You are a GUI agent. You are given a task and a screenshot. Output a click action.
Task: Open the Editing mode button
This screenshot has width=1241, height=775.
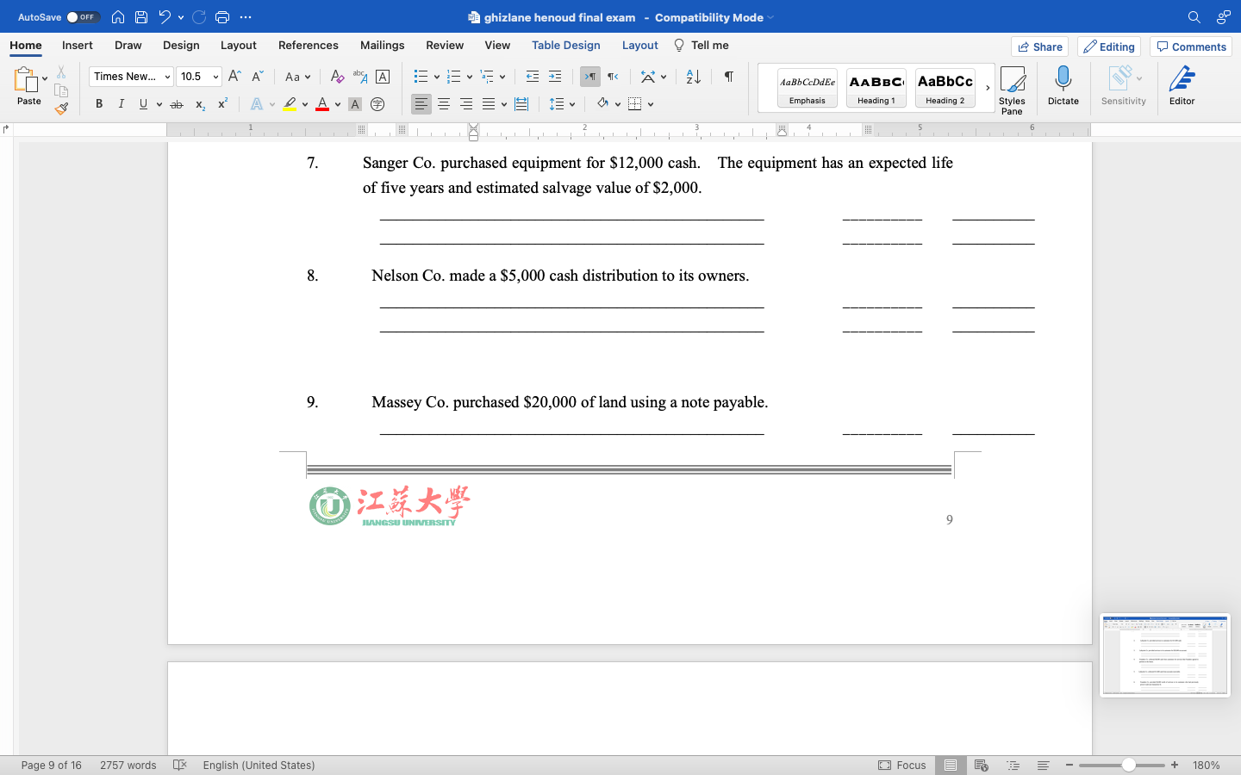click(1109, 46)
